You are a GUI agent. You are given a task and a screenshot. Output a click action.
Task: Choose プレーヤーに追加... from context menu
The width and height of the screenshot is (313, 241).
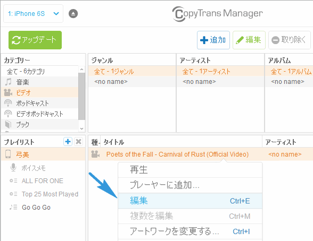click(x=190, y=185)
